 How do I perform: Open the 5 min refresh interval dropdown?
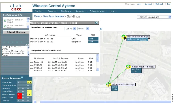point(83,28)
